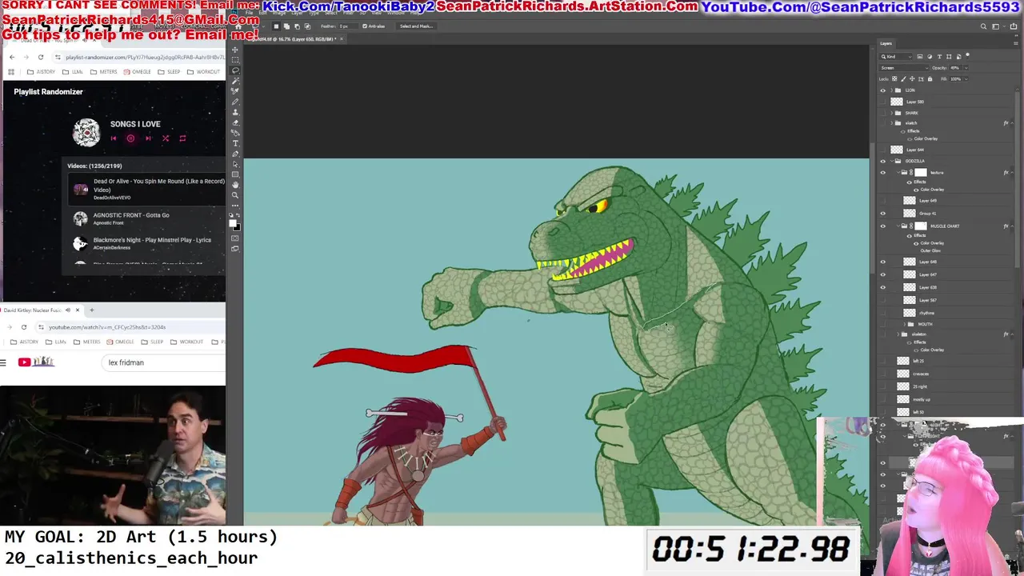Hide the Group 41 layer
This screenshot has height=576, width=1024.
[883, 214]
